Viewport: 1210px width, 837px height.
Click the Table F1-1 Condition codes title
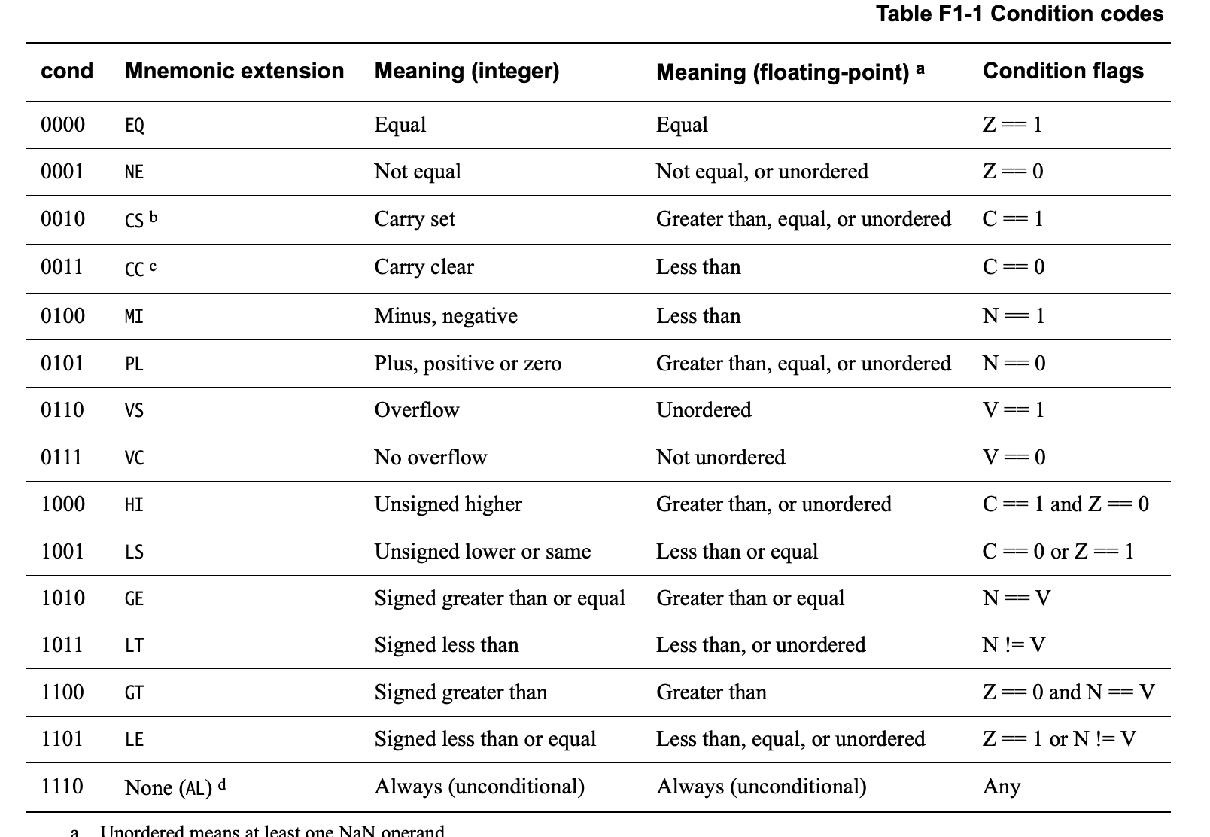(x=1020, y=14)
